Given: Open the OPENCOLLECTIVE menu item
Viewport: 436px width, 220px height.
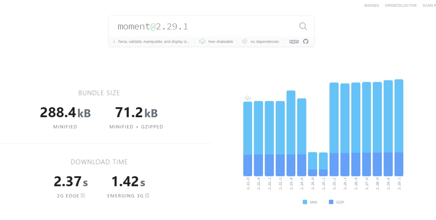Looking at the screenshot, I should (401, 5).
